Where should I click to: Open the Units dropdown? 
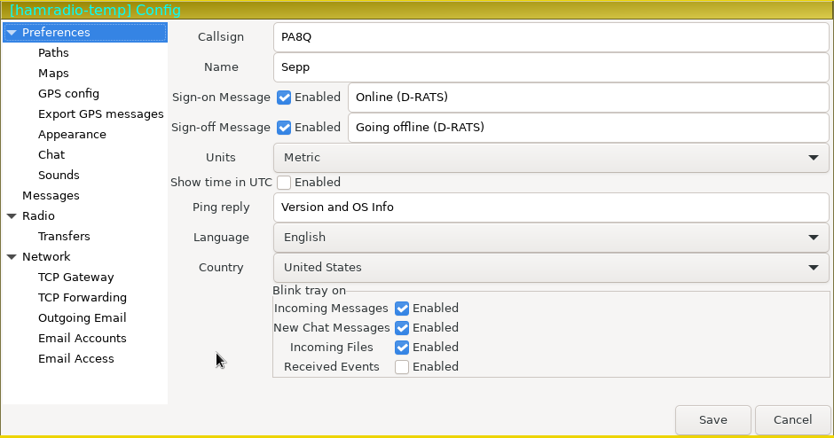tap(550, 158)
